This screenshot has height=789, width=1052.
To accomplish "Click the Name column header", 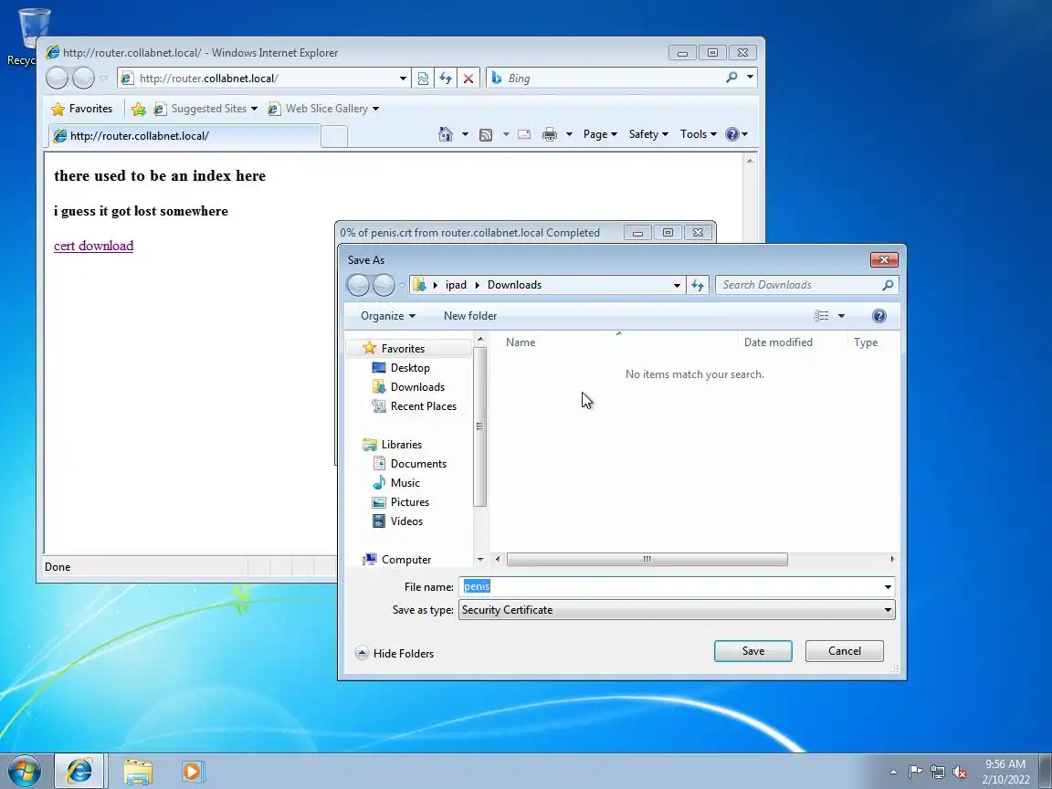I will [x=521, y=342].
